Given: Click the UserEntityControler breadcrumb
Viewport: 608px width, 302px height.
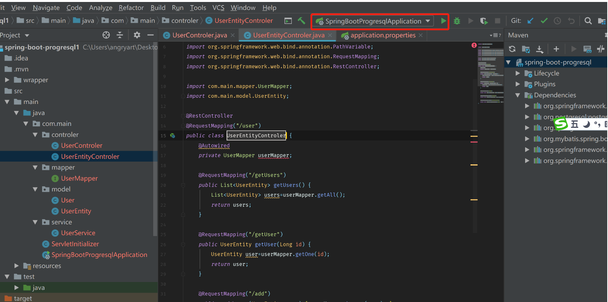Looking at the screenshot, I should pos(244,21).
